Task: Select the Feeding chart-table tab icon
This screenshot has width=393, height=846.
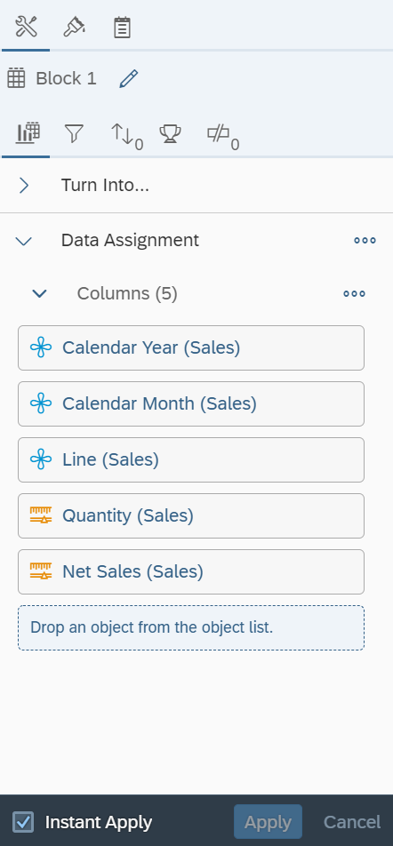Action: coord(28,132)
